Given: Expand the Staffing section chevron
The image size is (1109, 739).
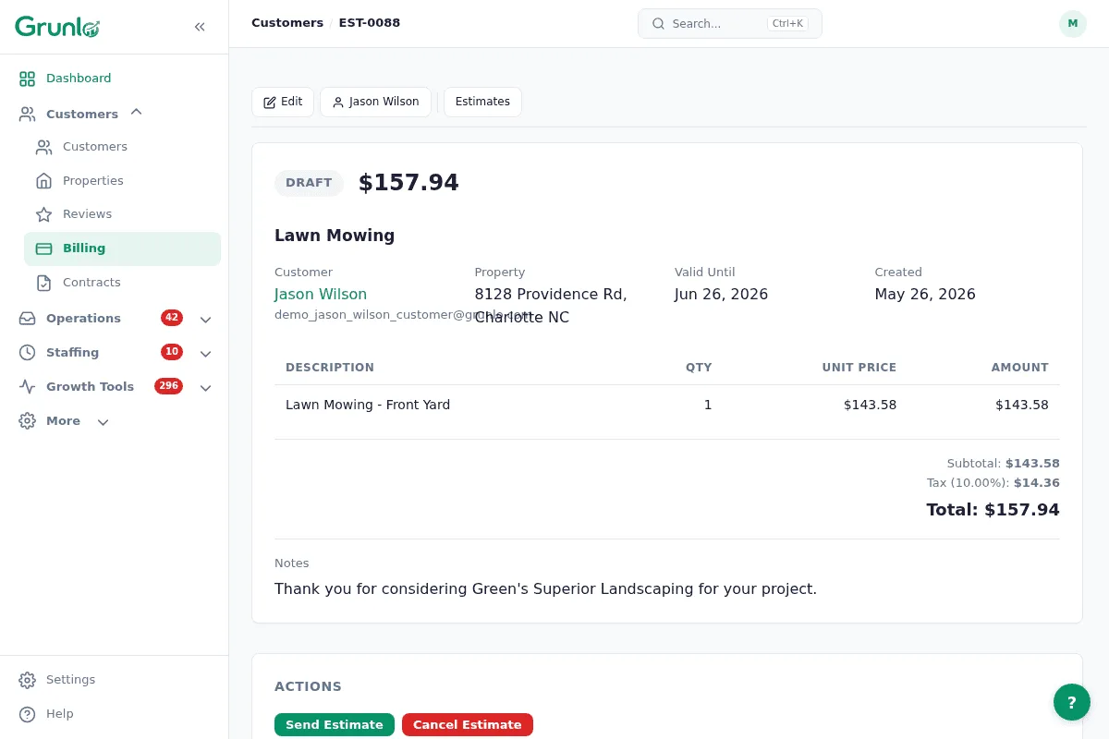Looking at the screenshot, I should [206, 353].
